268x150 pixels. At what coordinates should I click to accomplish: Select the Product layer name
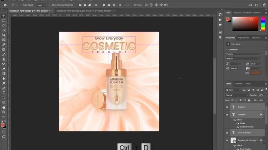[241, 107]
